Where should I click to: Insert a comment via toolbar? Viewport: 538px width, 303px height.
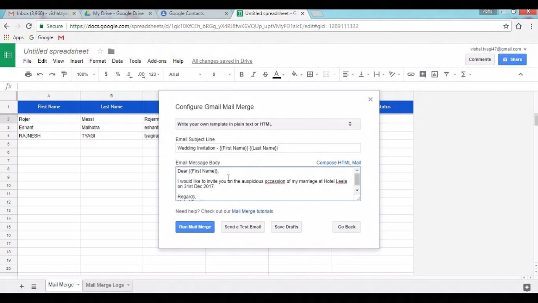(x=423, y=74)
